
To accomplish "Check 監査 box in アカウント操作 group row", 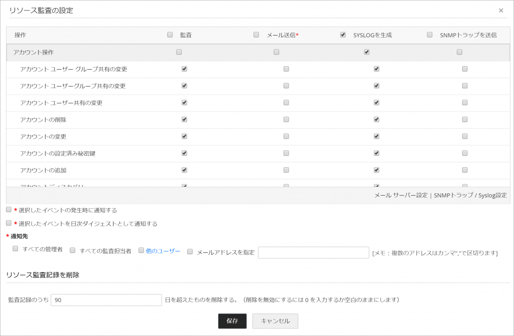I will (x=179, y=52).
